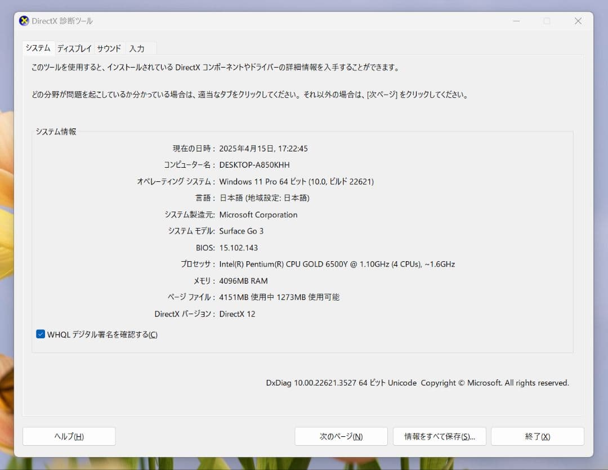Click the ヘルプ(H) button
The height and width of the screenshot is (470, 608).
(69, 437)
